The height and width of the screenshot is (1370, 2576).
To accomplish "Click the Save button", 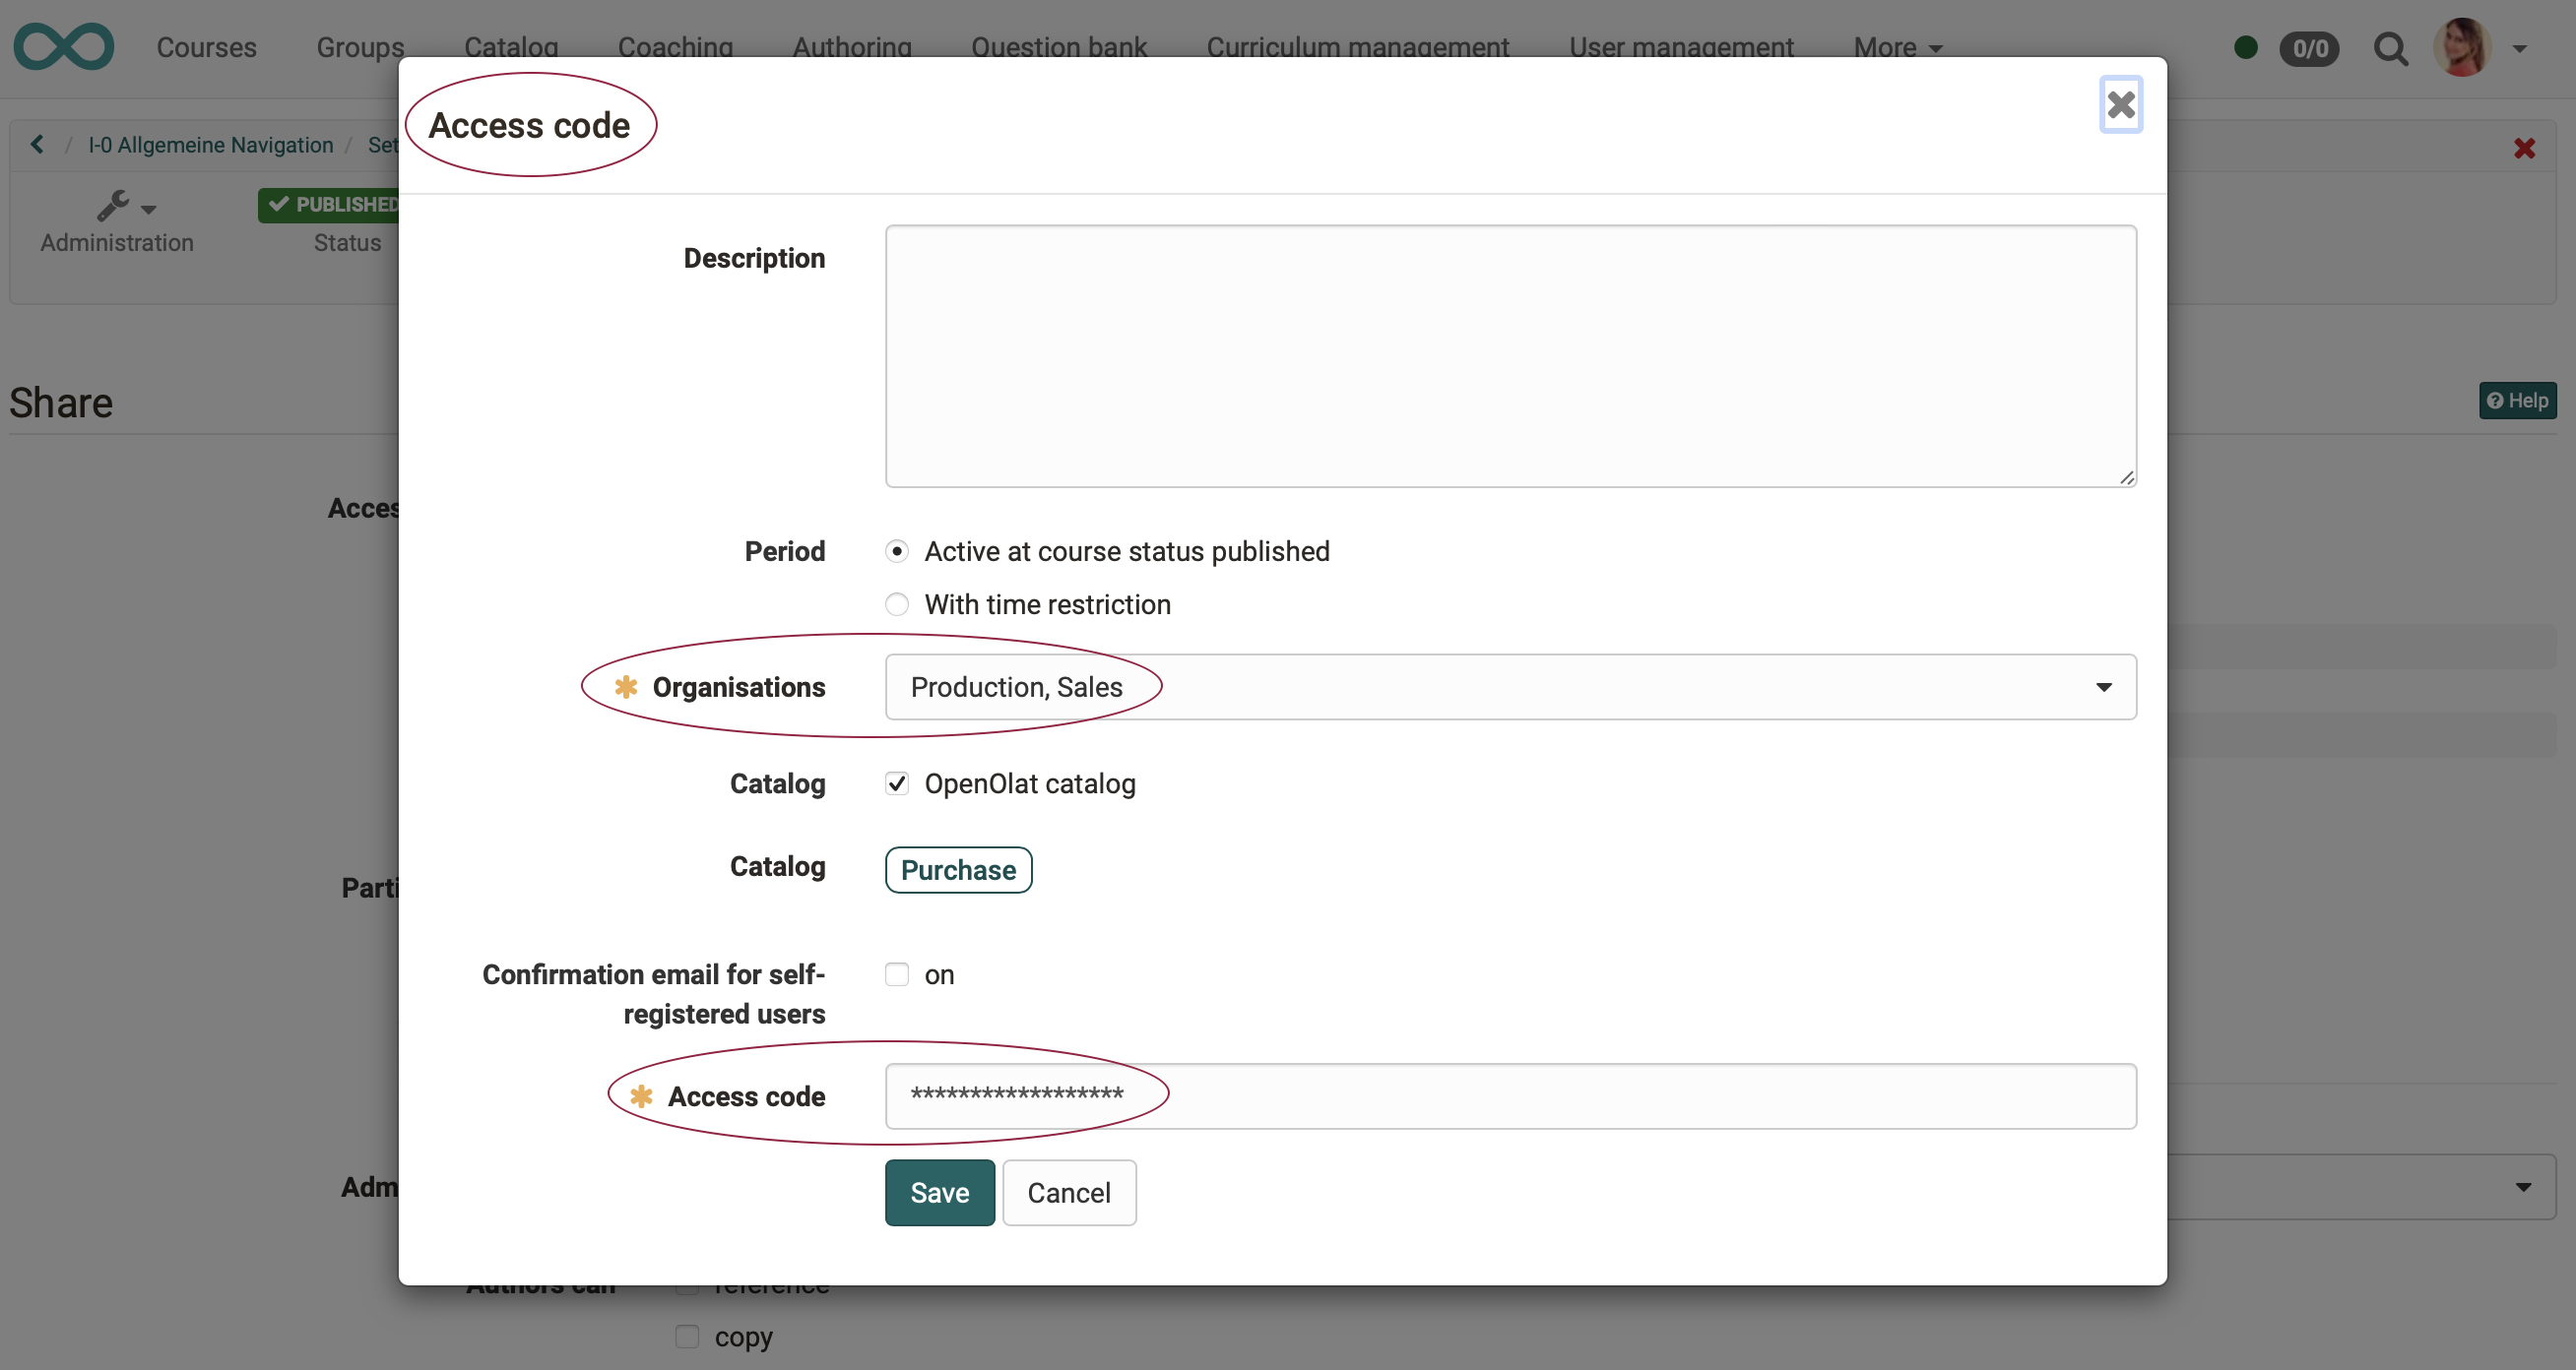I will (x=939, y=1192).
